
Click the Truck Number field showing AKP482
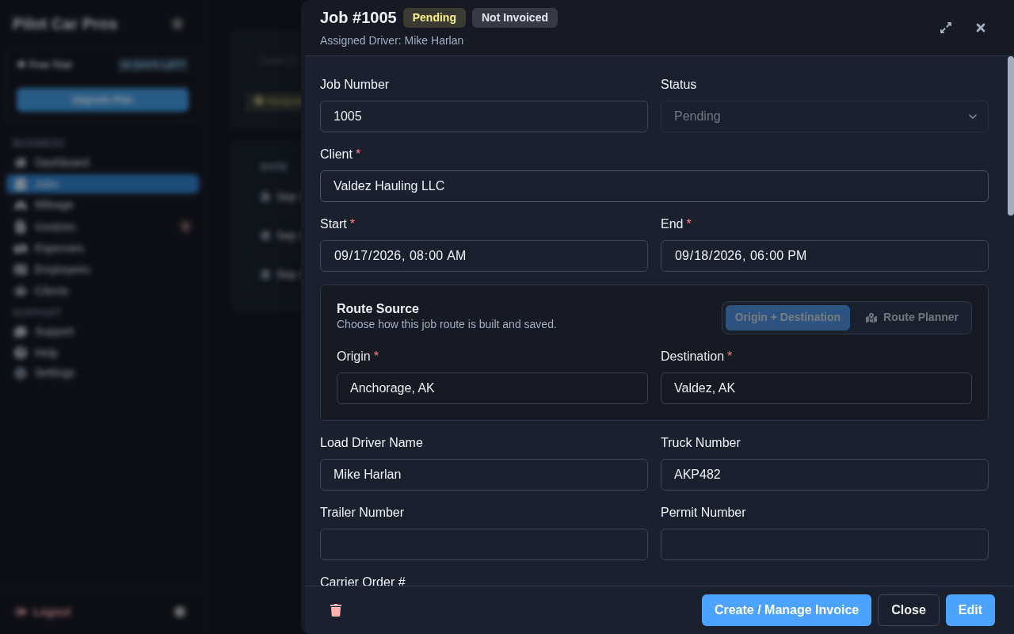coord(825,475)
